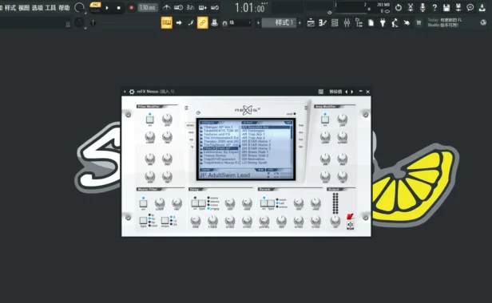Image resolution: width=492 pixels, height=303 pixels.
Task: Click the shopping cart icon
Action: [419, 23]
